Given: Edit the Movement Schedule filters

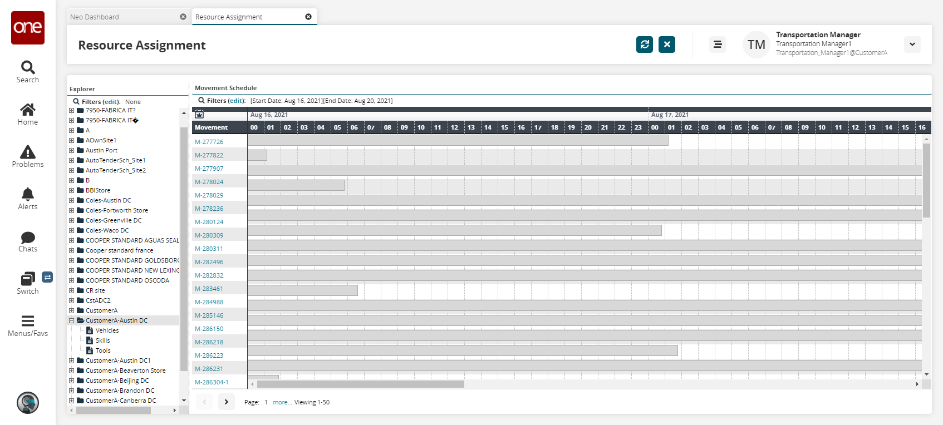Looking at the screenshot, I should click(x=236, y=101).
